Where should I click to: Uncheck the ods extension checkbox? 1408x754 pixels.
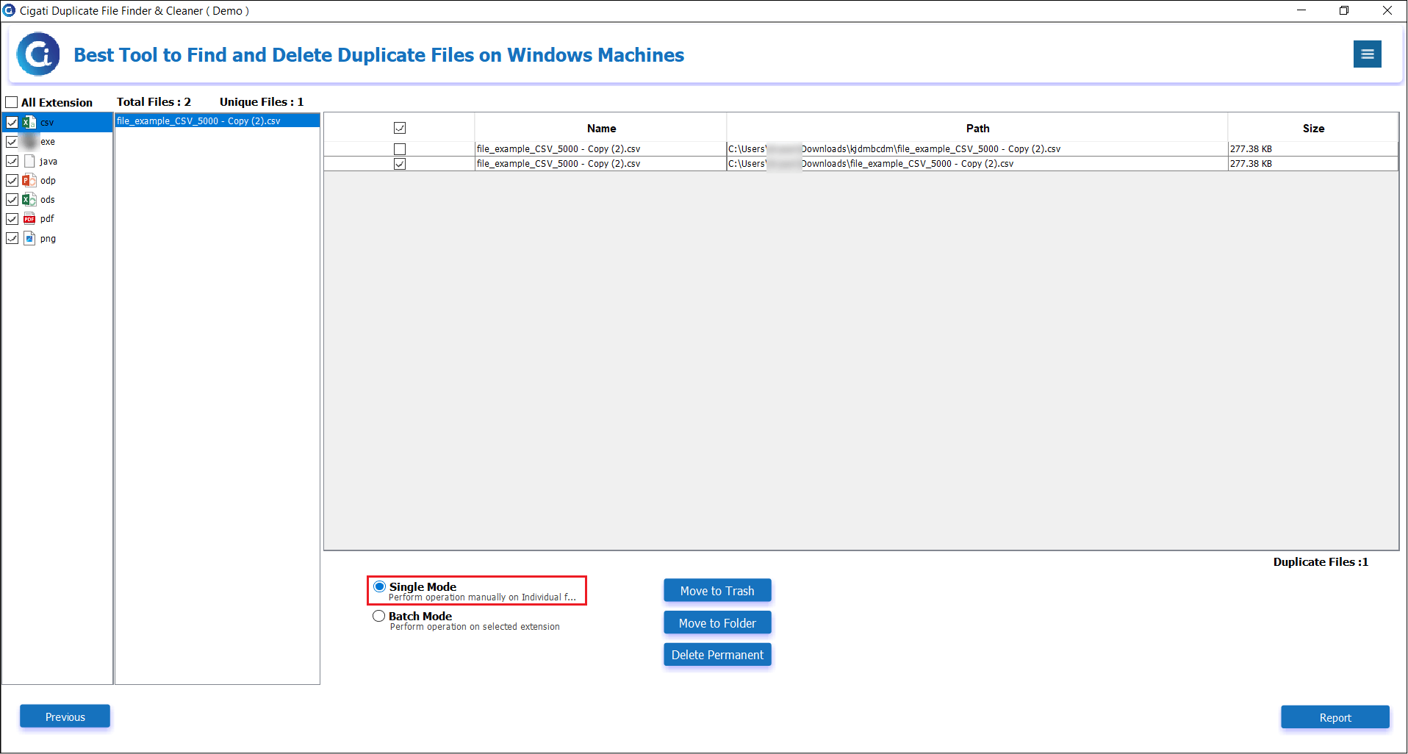12,199
